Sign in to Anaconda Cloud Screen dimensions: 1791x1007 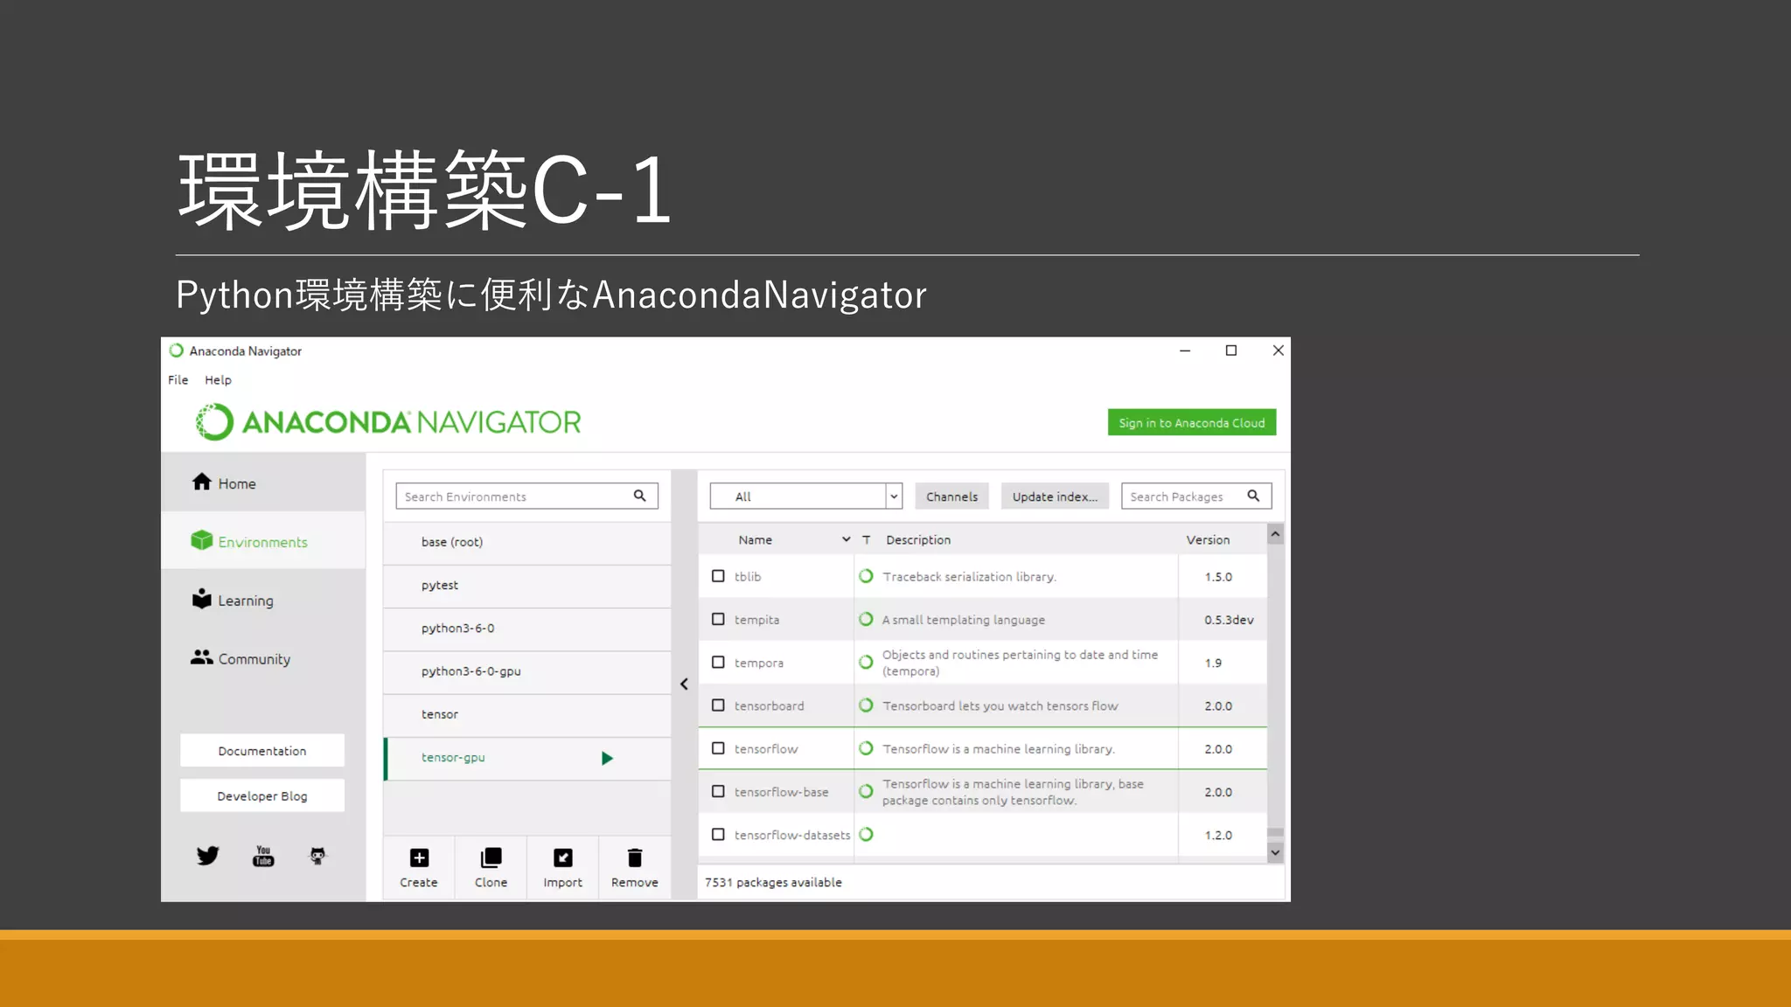pos(1191,422)
